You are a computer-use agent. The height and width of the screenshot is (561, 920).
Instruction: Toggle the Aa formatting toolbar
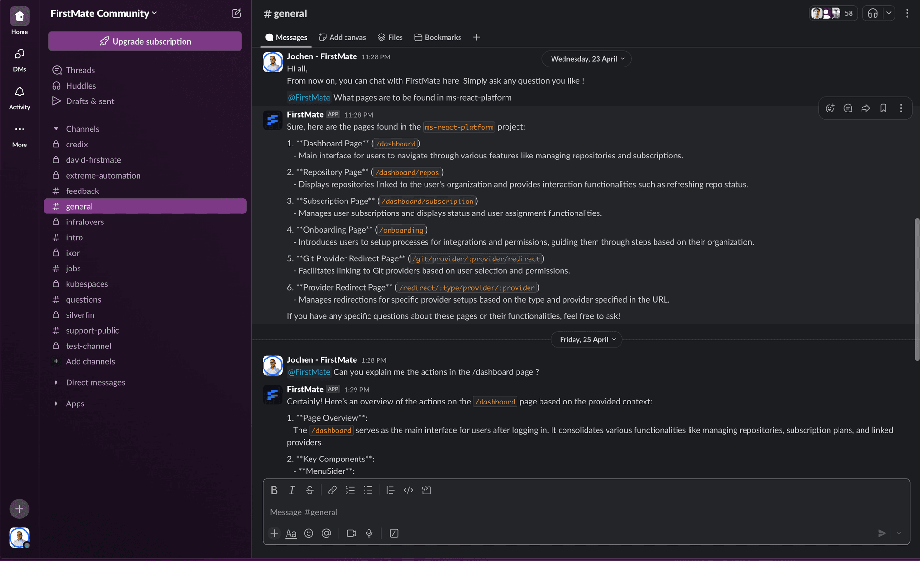click(x=291, y=533)
